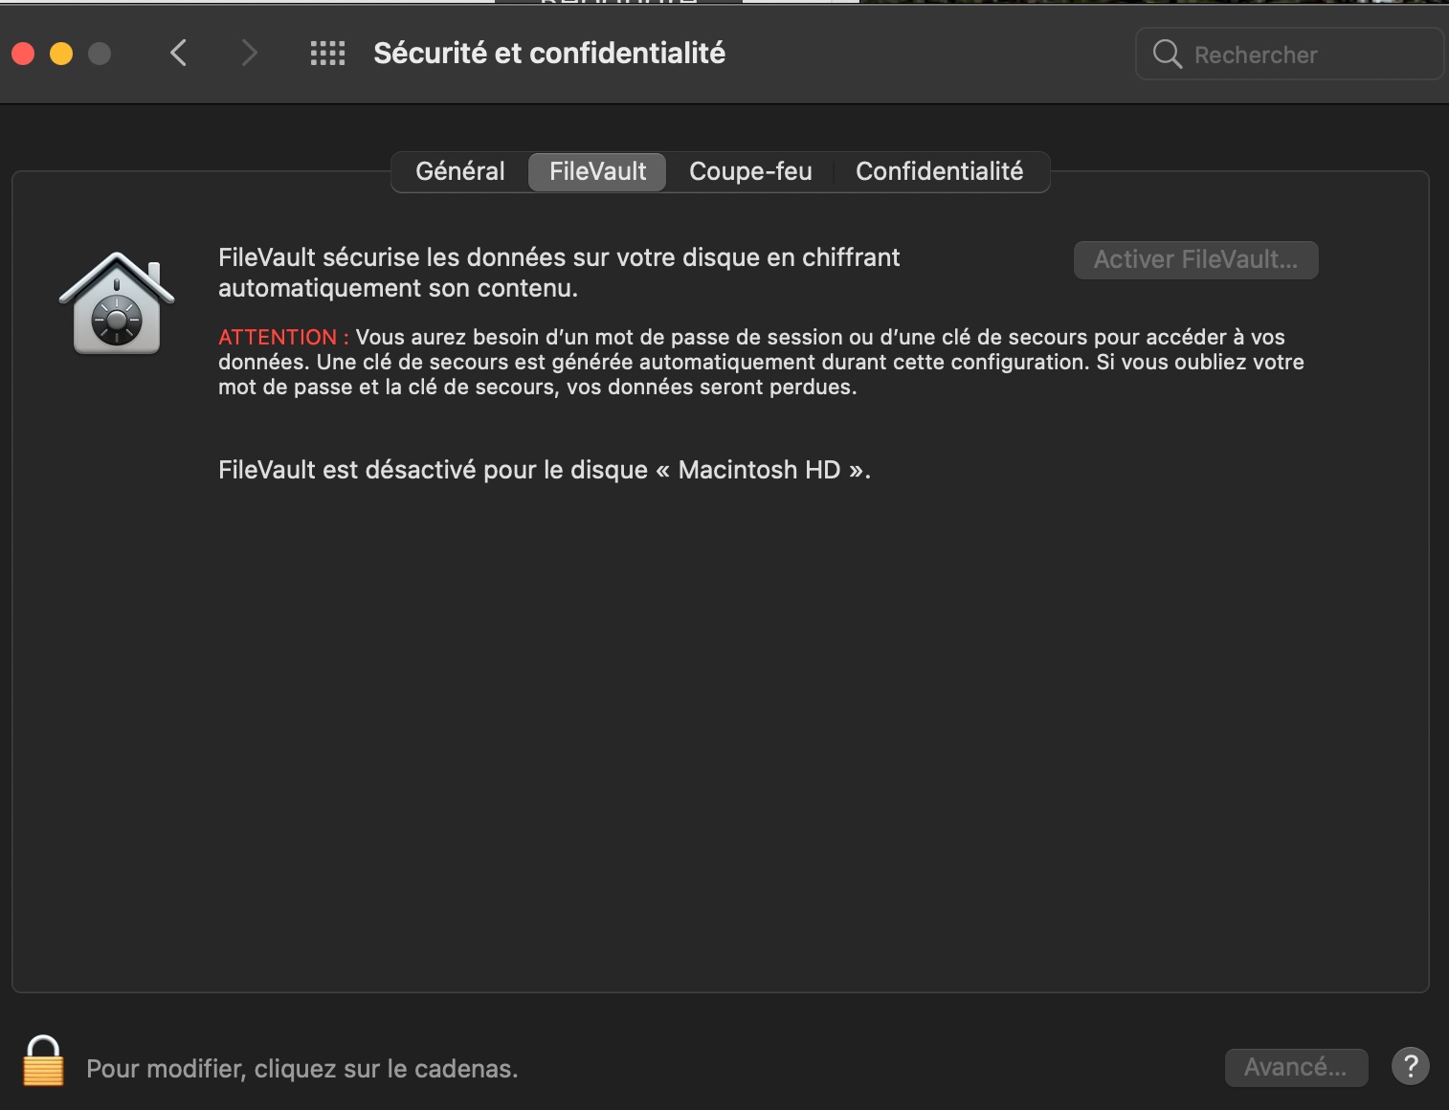This screenshot has height=1110, width=1449.
Task: Click the forward chevron arrow
Action: (x=249, y=53)
